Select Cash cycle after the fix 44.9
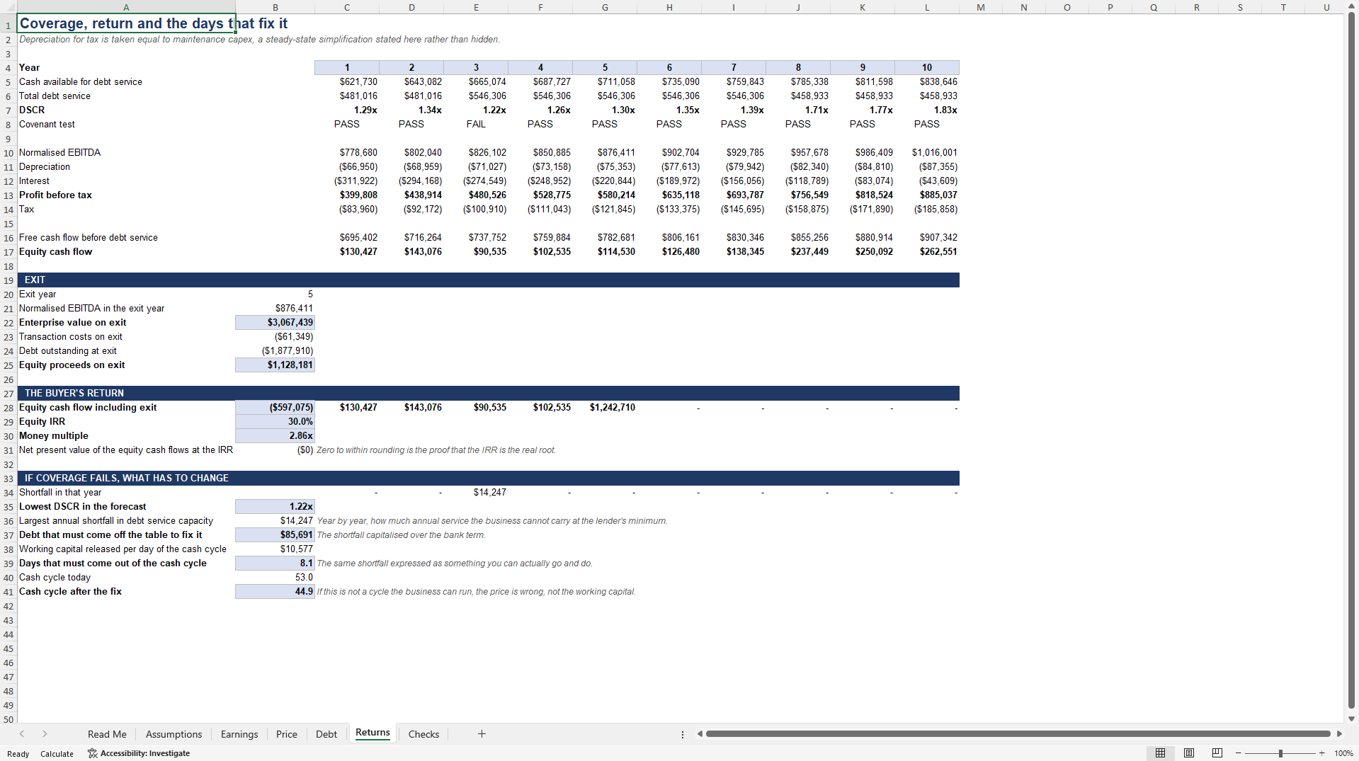The image size is (1359, 761). pyautogui.click(x=275, y=591)
